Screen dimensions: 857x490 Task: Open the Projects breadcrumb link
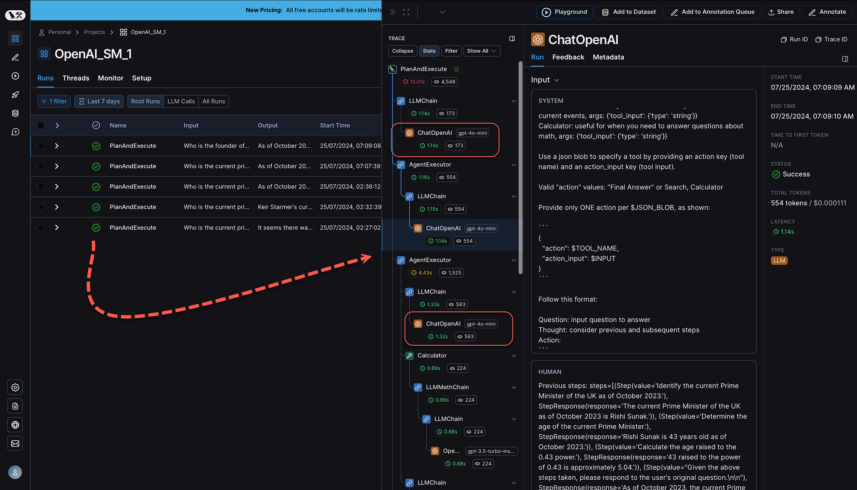point(94,32)
